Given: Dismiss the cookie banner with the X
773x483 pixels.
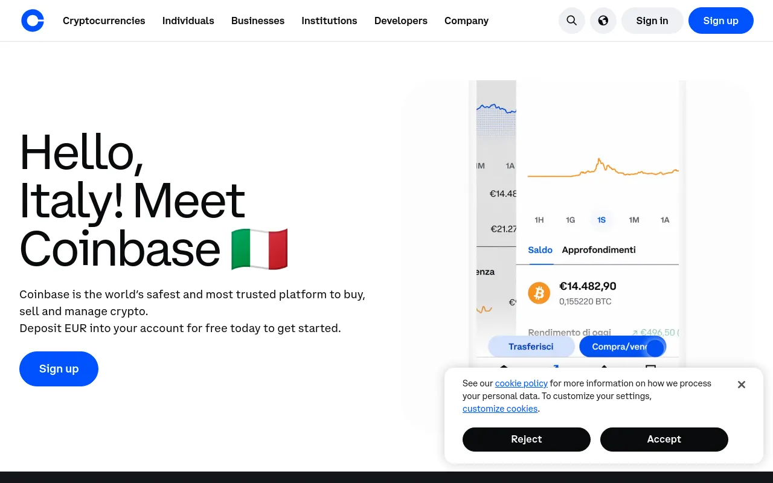Looking at the screenshot, I should pyautogui.click(x=741, y=384).
